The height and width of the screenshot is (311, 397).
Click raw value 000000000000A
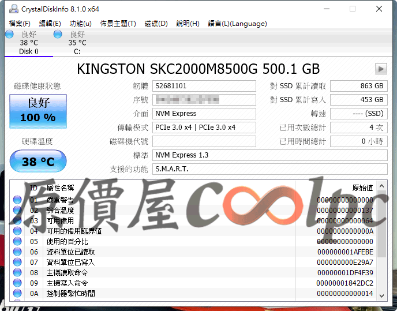pos(345,231)
